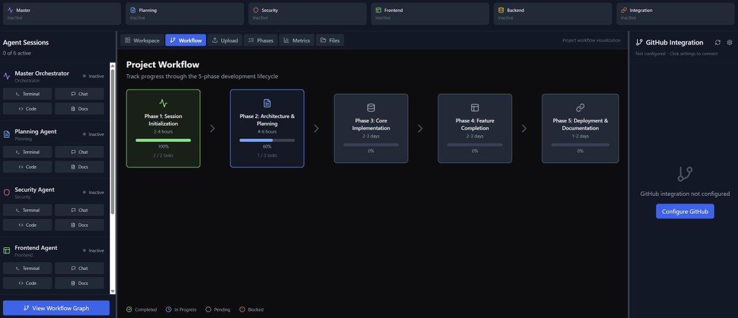Viewport: 738px width, 318px height.
Task: Open Security Agent Code
Action: click(x=27, y=225)
